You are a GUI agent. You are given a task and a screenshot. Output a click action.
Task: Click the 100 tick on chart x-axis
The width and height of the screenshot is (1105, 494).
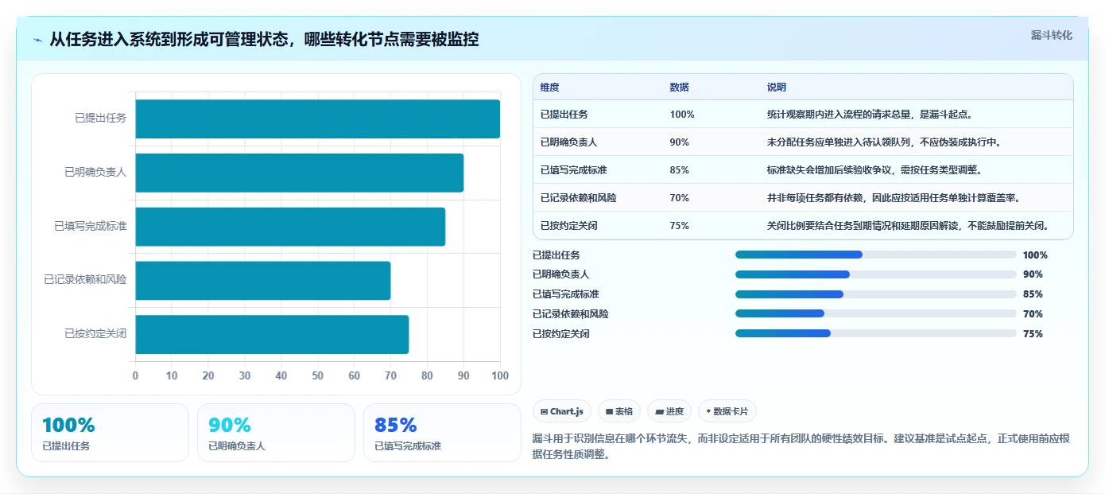point(499,375)
